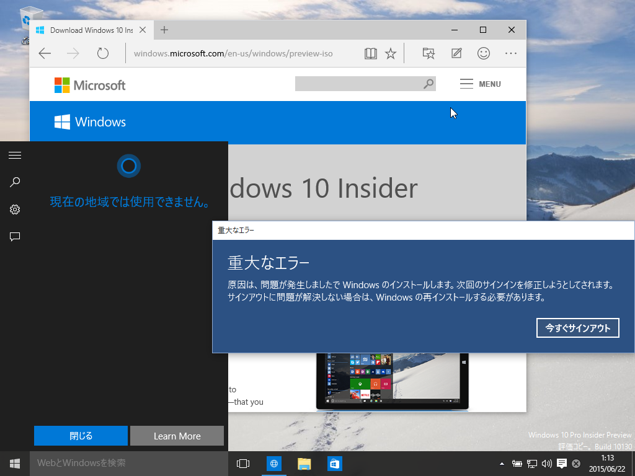This screenshot has width=635, height=476.
Task: Refresh the current page
Action: point(103,53)
